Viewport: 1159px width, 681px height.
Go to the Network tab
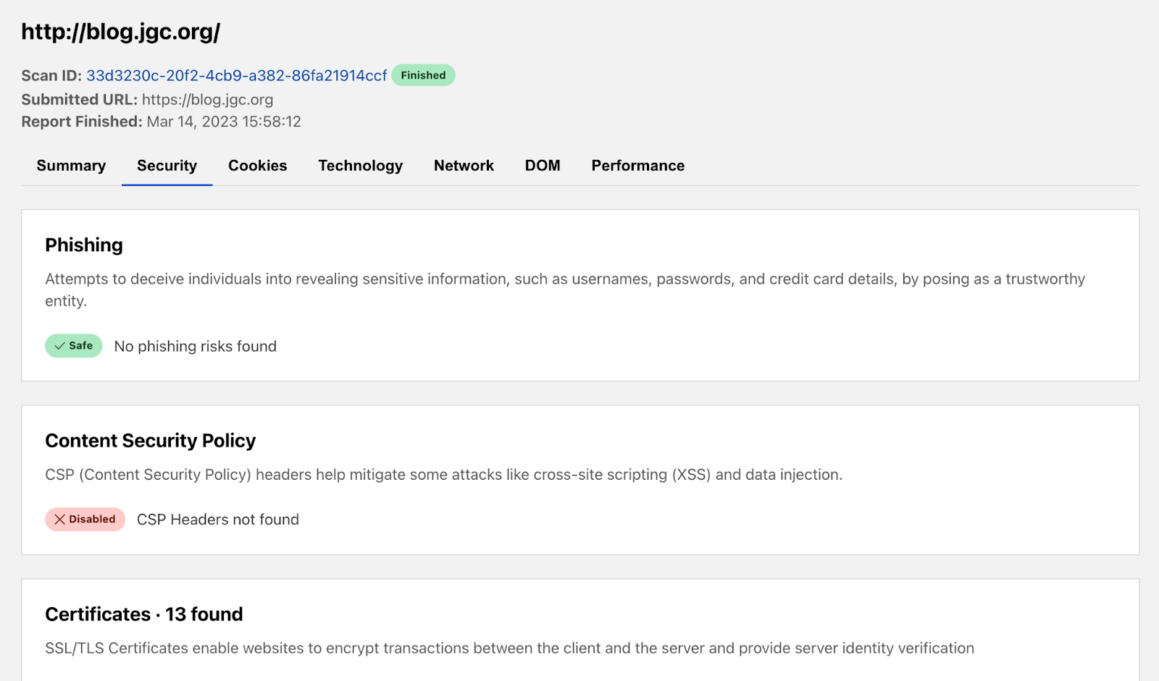pyautogui.click(x=464, y=166)
